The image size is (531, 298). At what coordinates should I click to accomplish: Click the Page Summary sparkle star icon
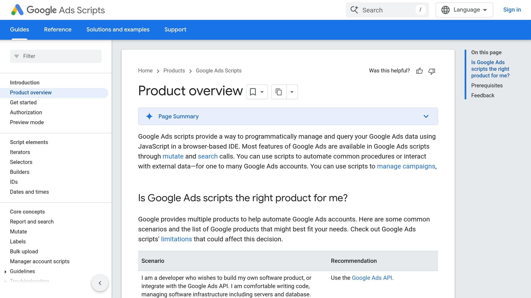pos(149,116)
